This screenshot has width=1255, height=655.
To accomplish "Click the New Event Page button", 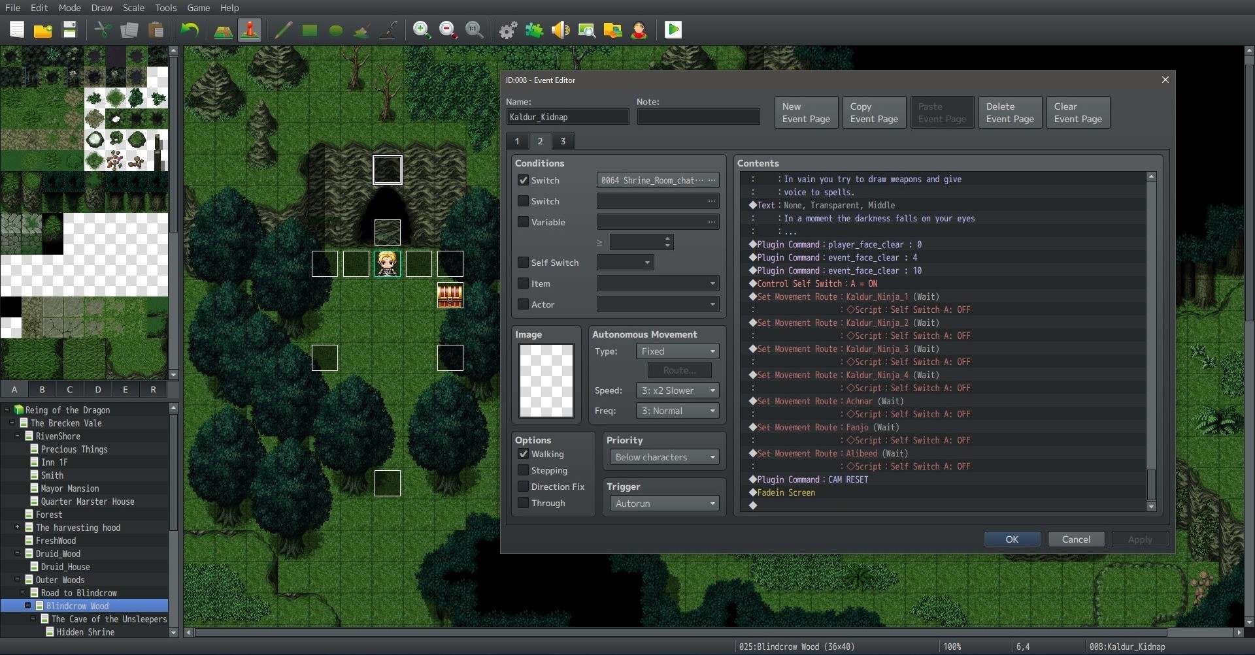I will point(806,112).
